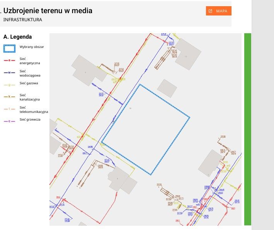Viewport: 274px width, 230px height.
Task: Open the orange MAPA button
Action: [219, 11]
